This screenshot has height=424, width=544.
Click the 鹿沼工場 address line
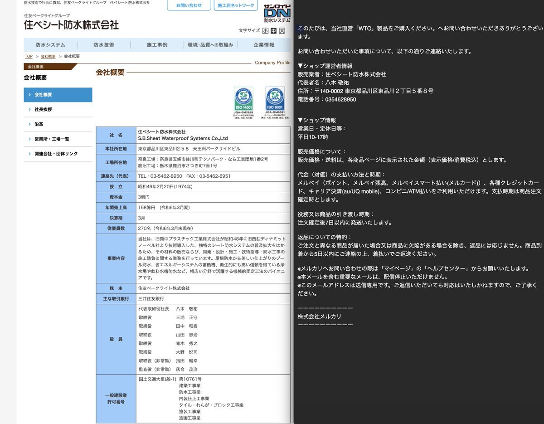click(177, 166)
